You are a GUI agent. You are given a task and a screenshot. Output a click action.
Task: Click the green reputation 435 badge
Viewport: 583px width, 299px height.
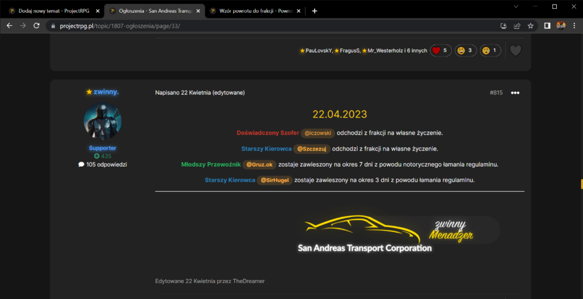pyautogui.click(x=103, y=156)
